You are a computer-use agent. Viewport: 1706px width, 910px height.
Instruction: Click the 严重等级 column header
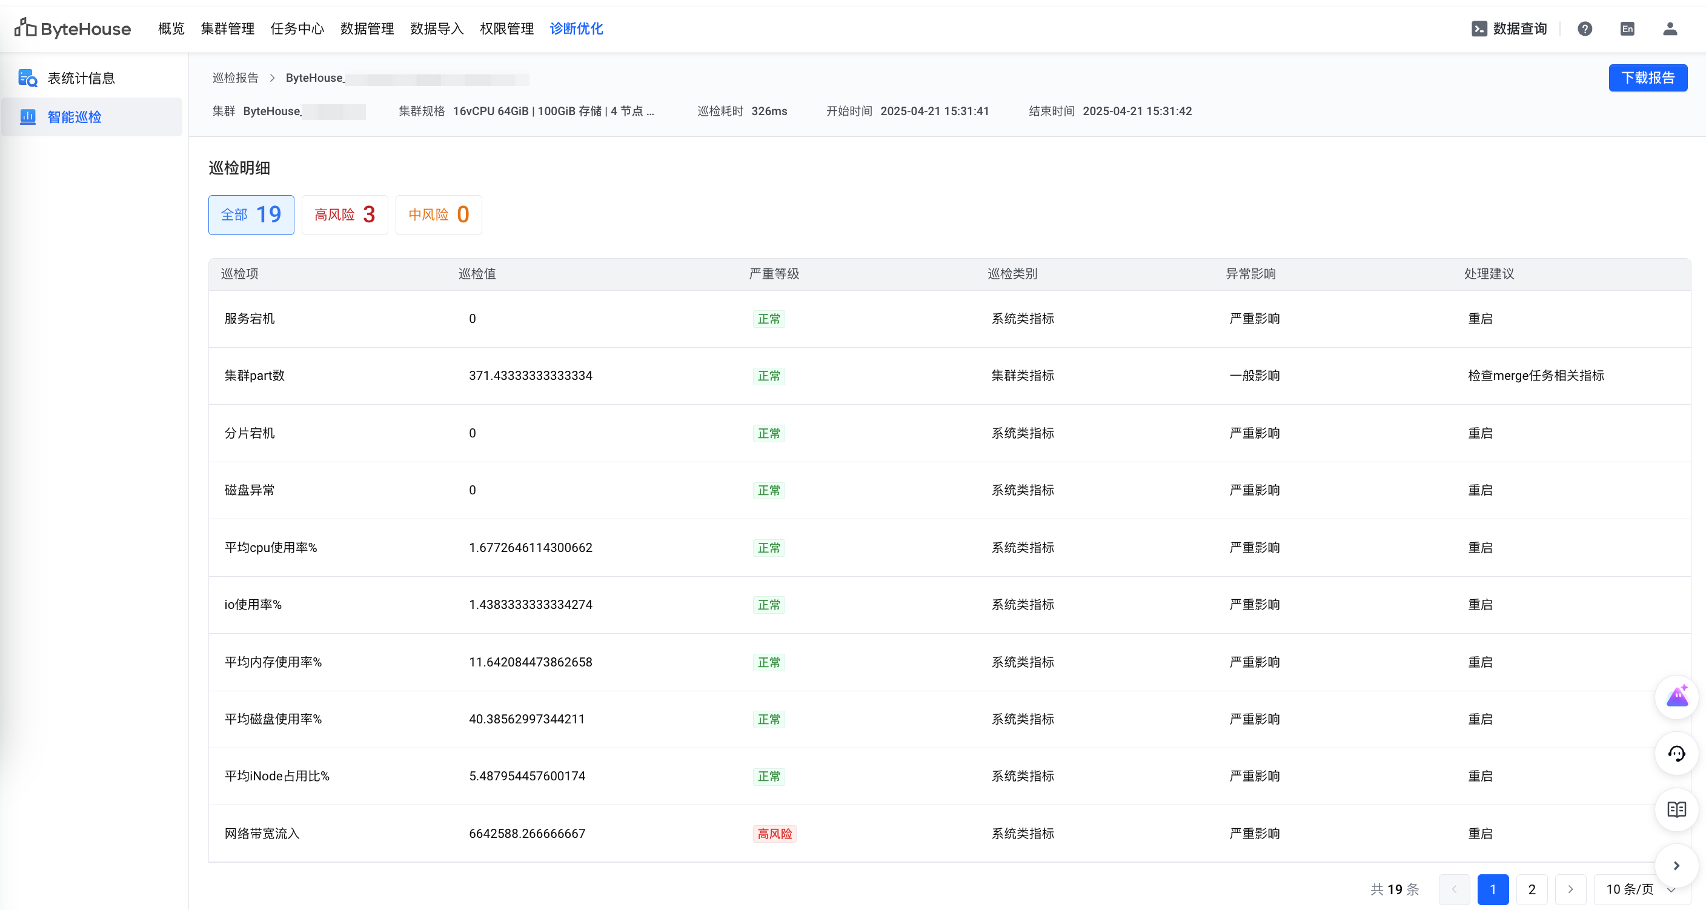(x=774, y=273)
